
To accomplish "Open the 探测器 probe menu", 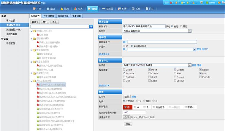I will click(x=107, y=9).
